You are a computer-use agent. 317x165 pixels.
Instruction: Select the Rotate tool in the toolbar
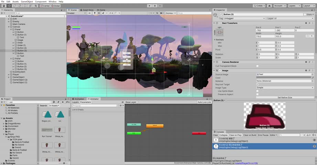[x=14, y=6]
